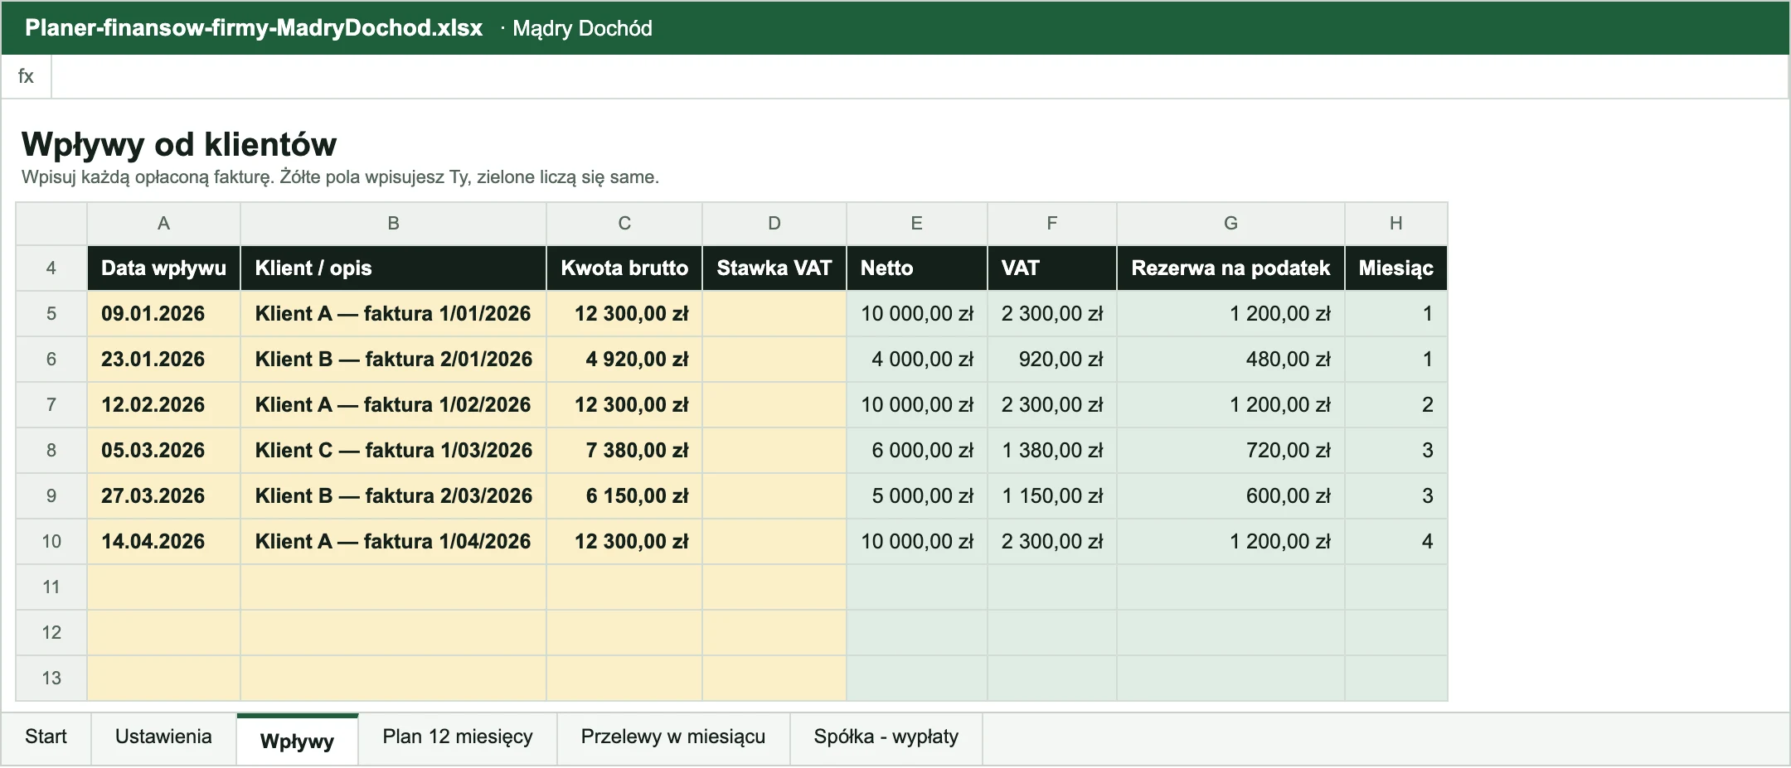Image resolution: width=1791 pixels, height=768 pixels.
Task: Select gross amount 7 380,00 zł
Action: click(x=624, y=450)
